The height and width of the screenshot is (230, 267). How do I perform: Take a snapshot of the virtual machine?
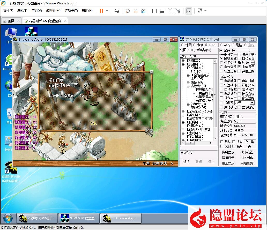(127, 11)
